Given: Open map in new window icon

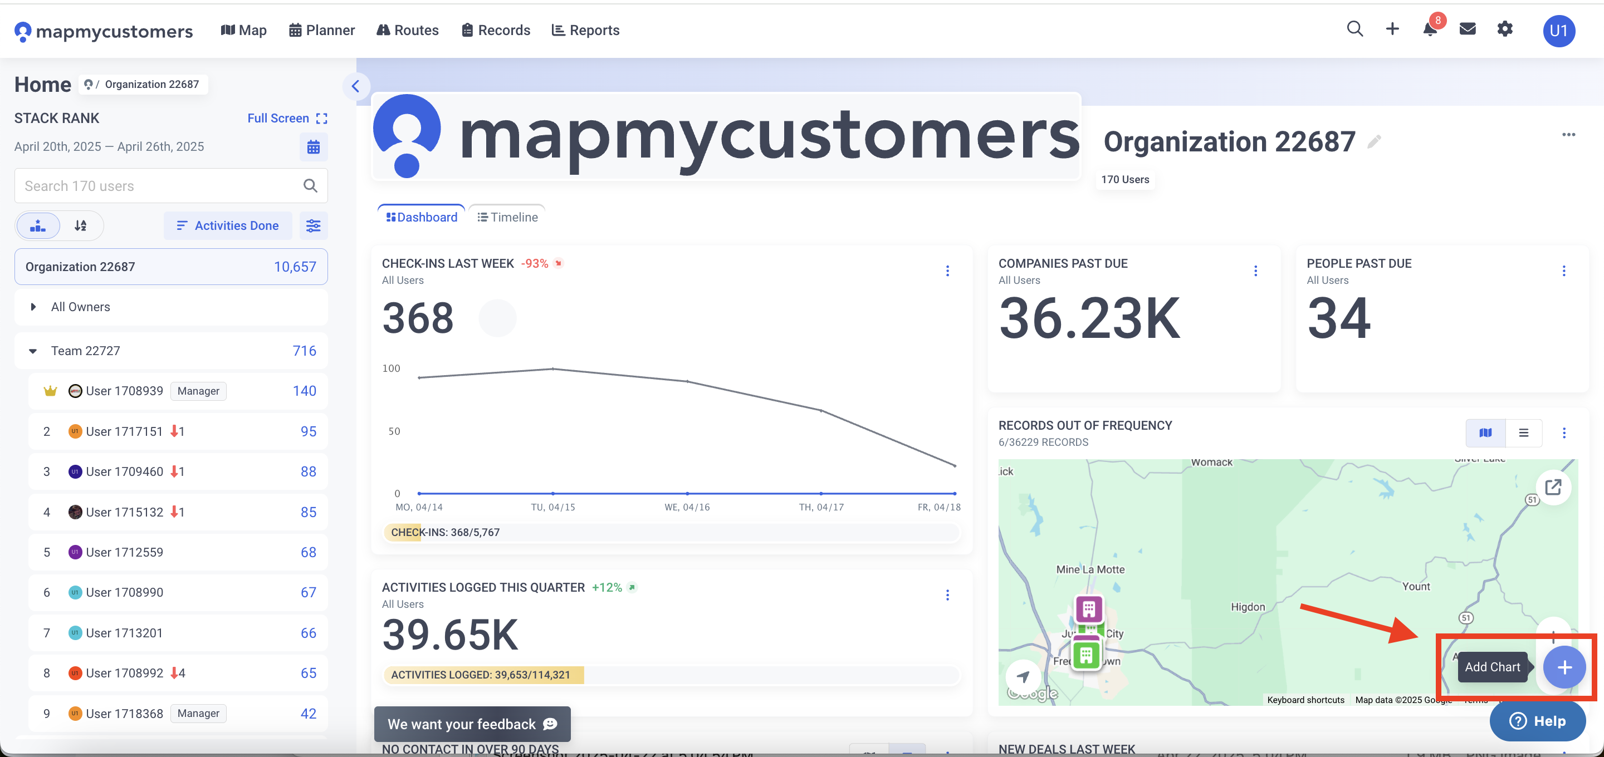Looking at the screenshot, I should coord(1553,487).
